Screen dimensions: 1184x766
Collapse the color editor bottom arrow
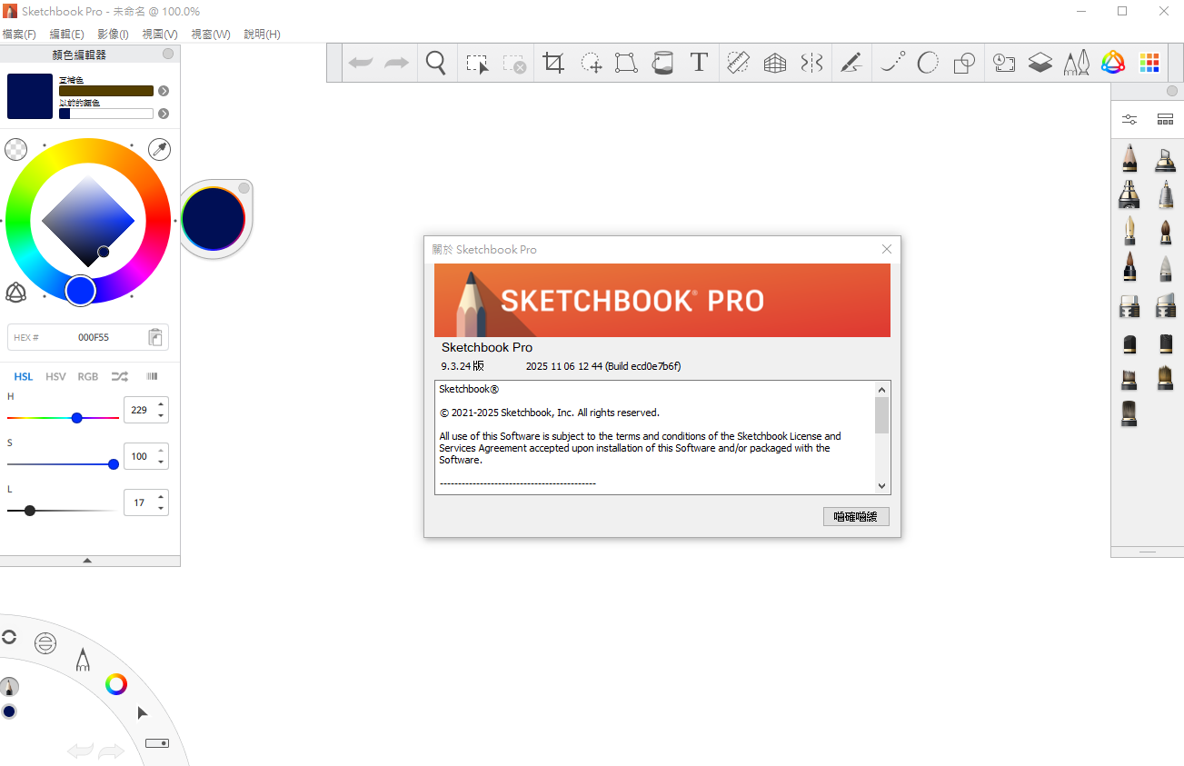[x=87, y=561]
